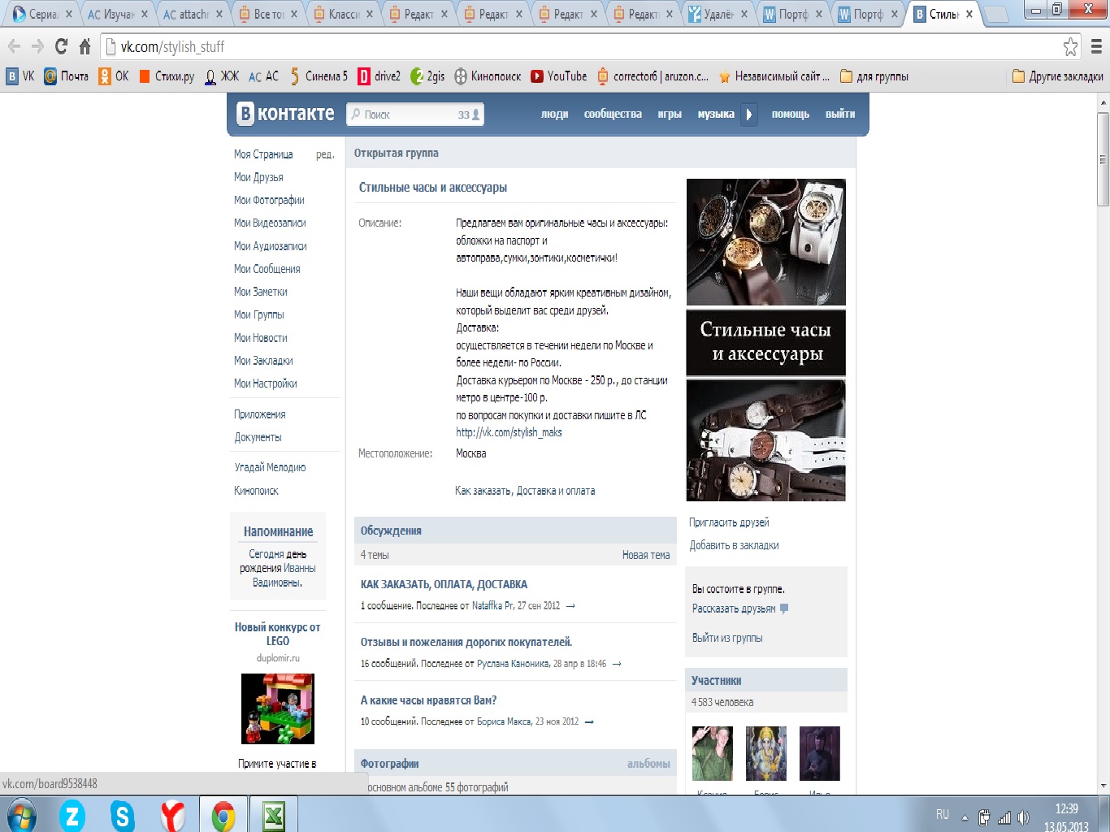Open the альбомы link in Фотографии

pos(648,764)
